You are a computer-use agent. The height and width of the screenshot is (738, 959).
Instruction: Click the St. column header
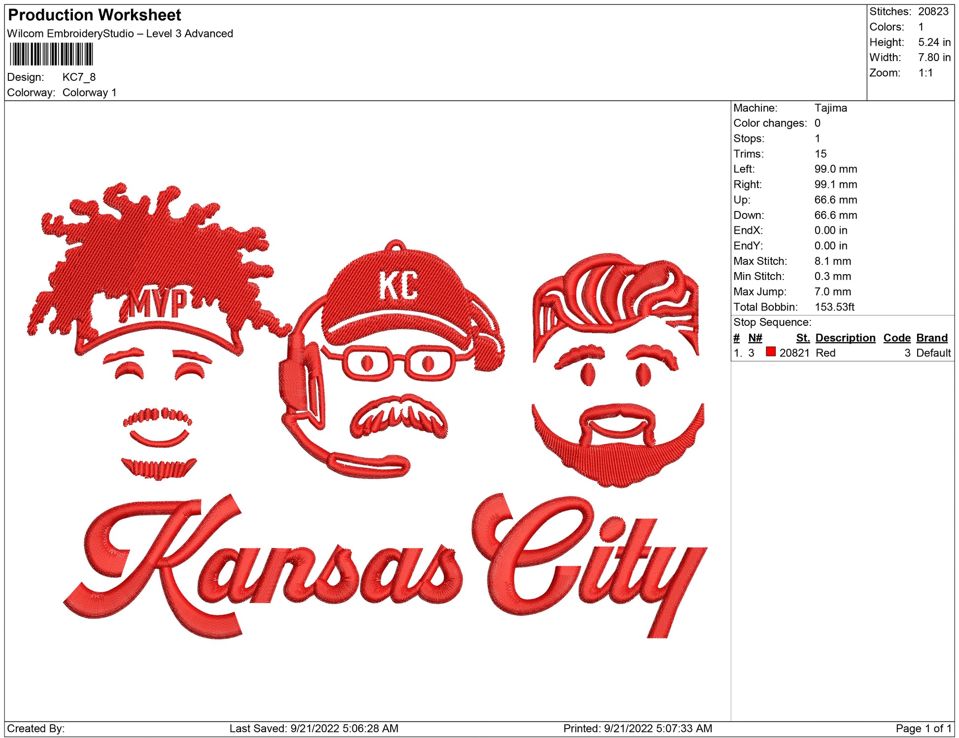click(x=802, y=338)
